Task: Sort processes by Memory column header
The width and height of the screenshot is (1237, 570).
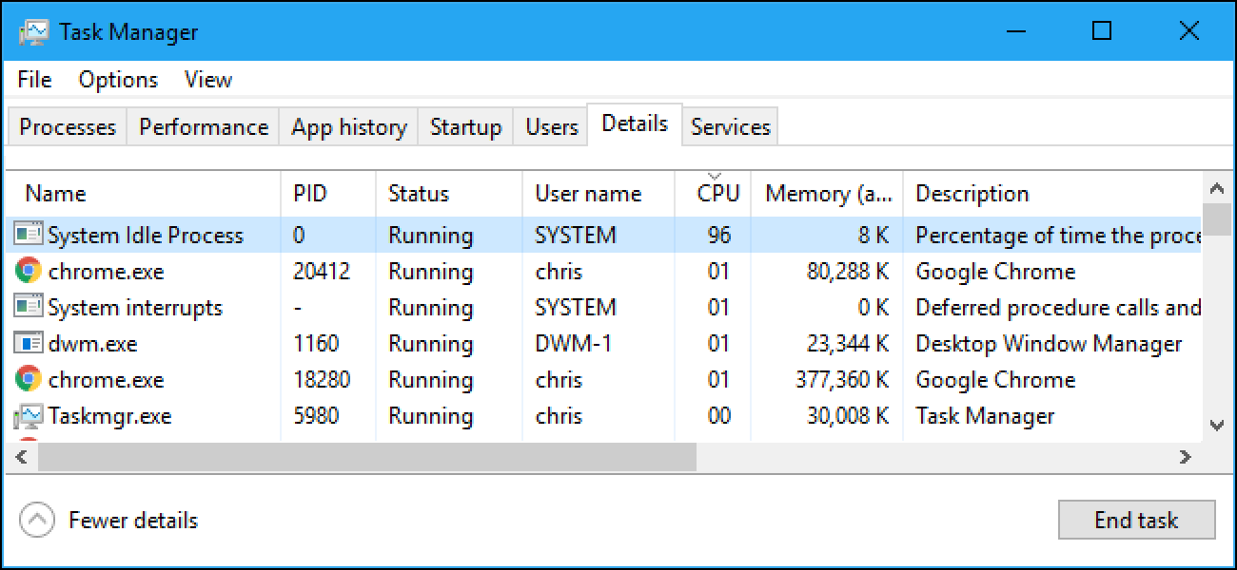Action: [828, 194]
